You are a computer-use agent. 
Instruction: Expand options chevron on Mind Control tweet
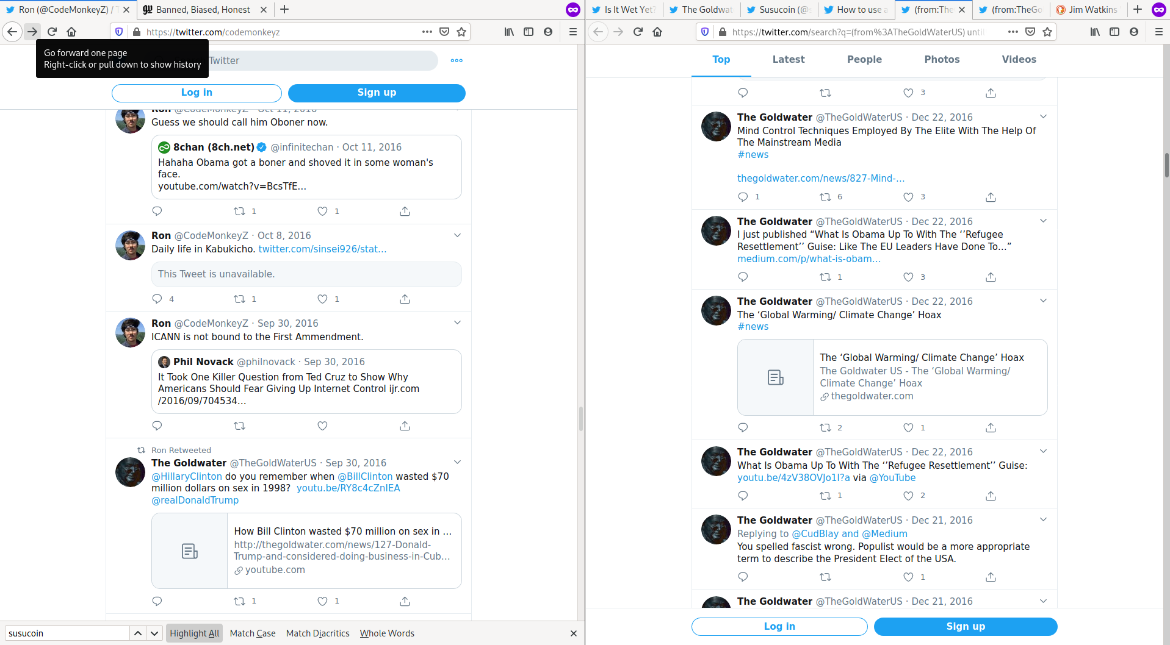click(1043, 116)
